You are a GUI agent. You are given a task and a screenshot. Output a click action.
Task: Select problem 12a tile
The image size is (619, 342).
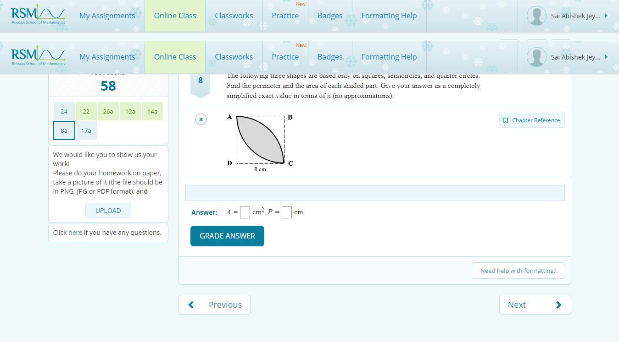click(130, 111)
